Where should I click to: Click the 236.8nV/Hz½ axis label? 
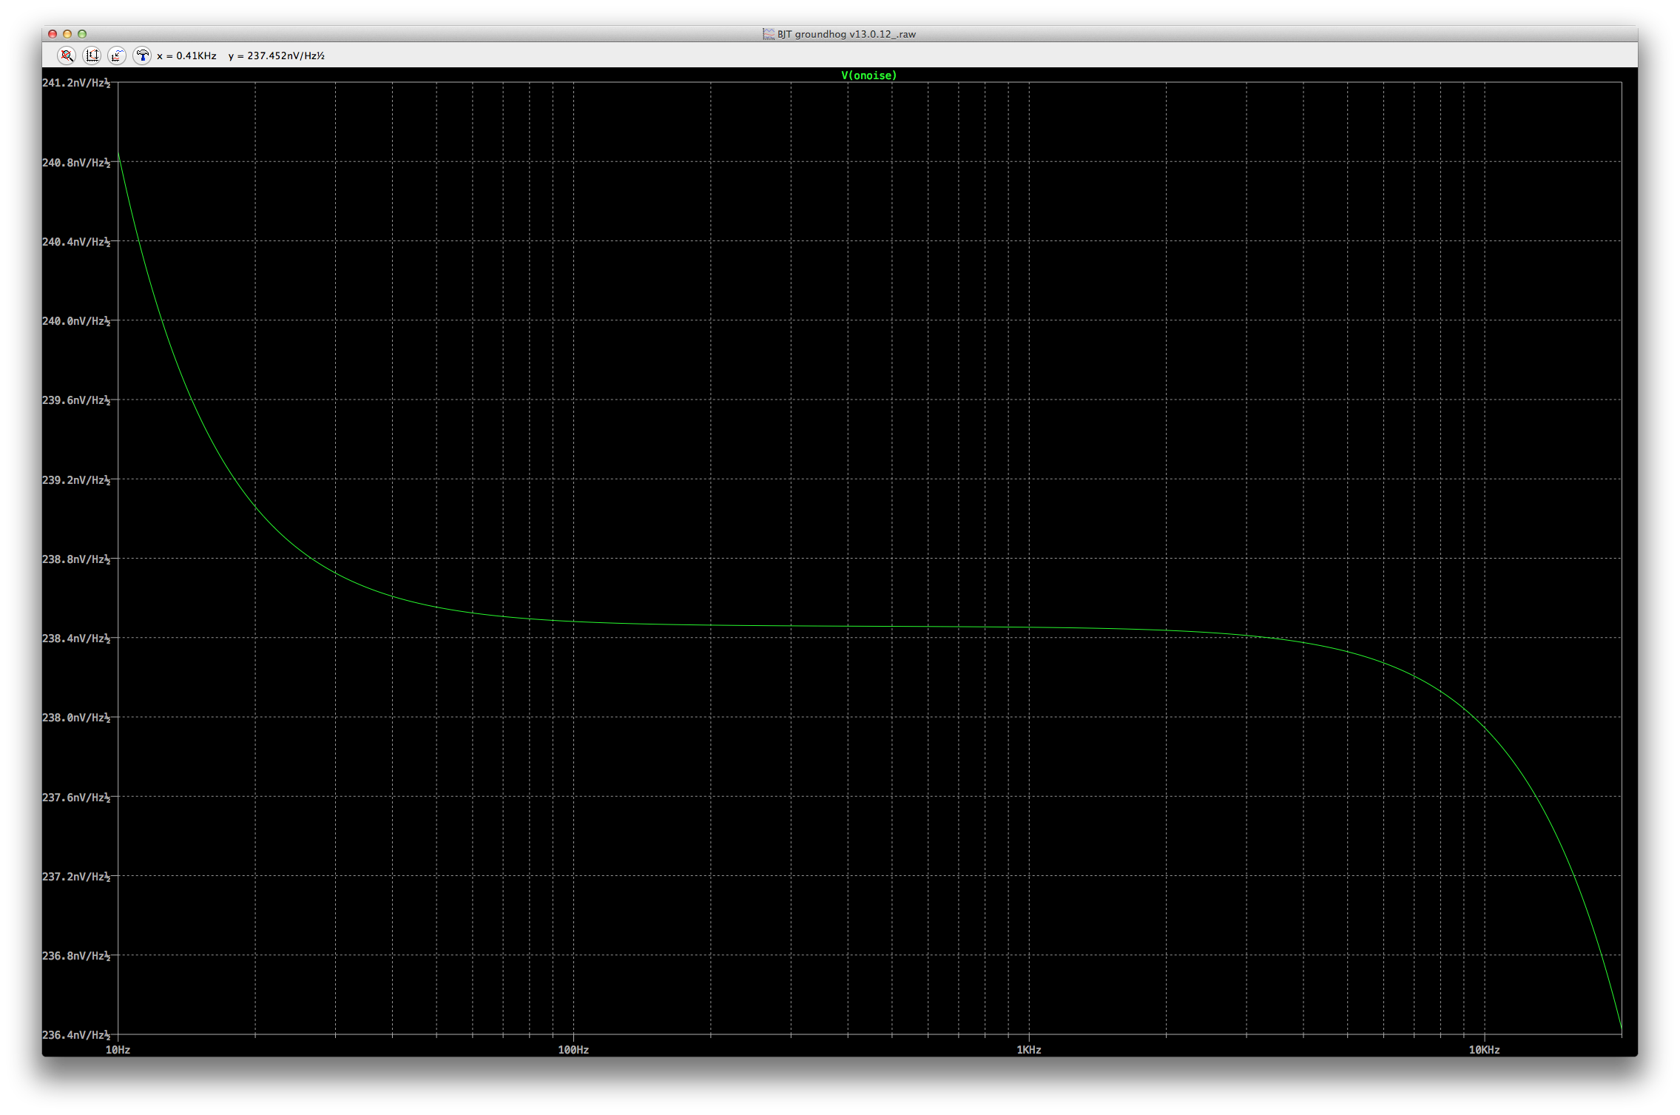pos(76,956)
